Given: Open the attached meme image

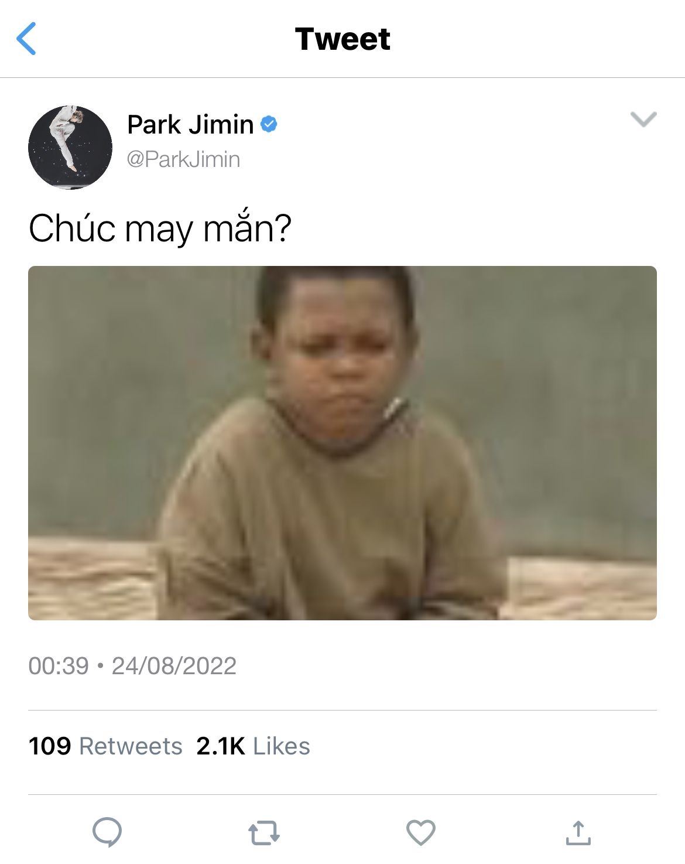Looking at the screenshot, I should tap(342, 443).
